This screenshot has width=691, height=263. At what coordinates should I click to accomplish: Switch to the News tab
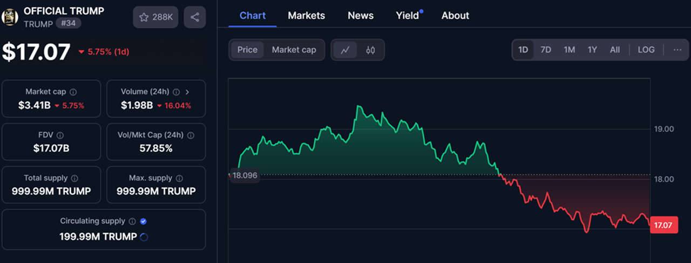pyautogui.click(x=361, y=16)
